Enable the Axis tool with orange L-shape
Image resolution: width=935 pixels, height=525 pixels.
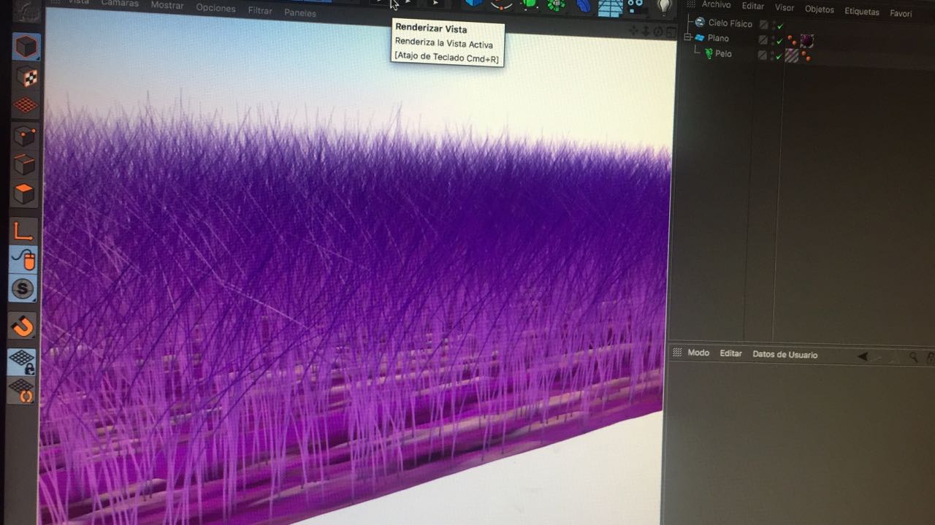point(24,230)
